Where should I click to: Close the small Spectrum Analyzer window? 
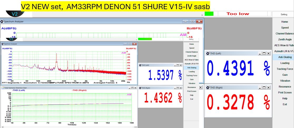pos(134,44)
